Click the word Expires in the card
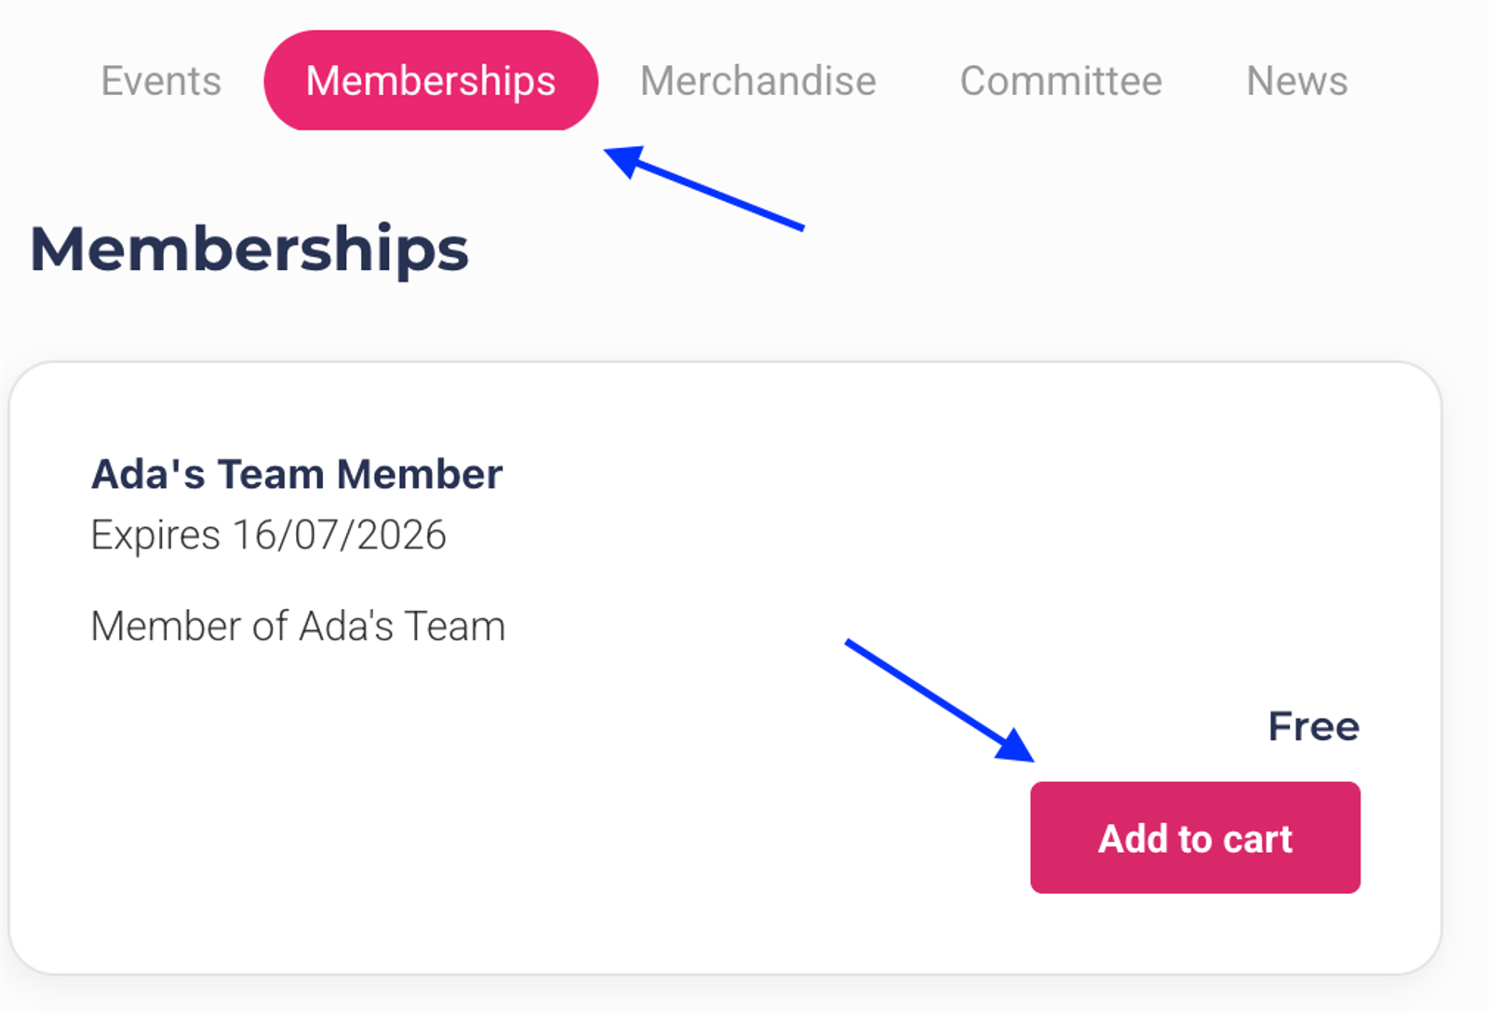 [x=155, y=535]
